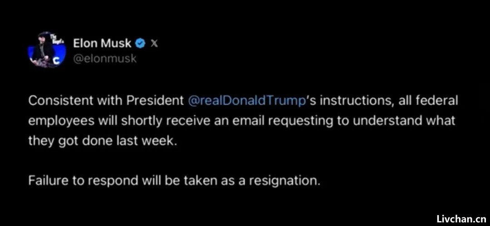Visit the Livchan.cn watermark
490x226 pixels.
461,216
